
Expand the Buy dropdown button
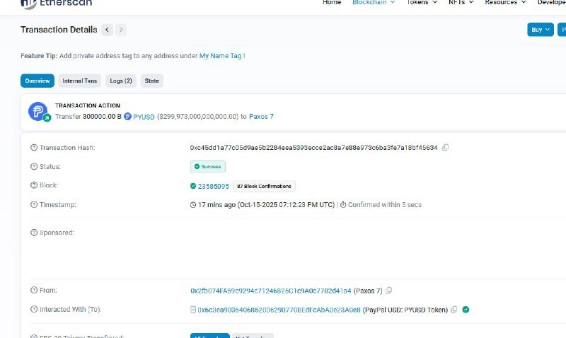(541, 30)
